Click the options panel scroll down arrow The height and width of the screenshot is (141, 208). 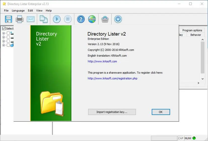click(x=202, y=79)
